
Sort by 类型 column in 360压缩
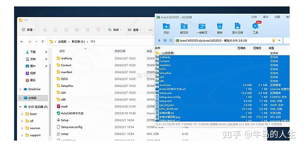point(271,48)
